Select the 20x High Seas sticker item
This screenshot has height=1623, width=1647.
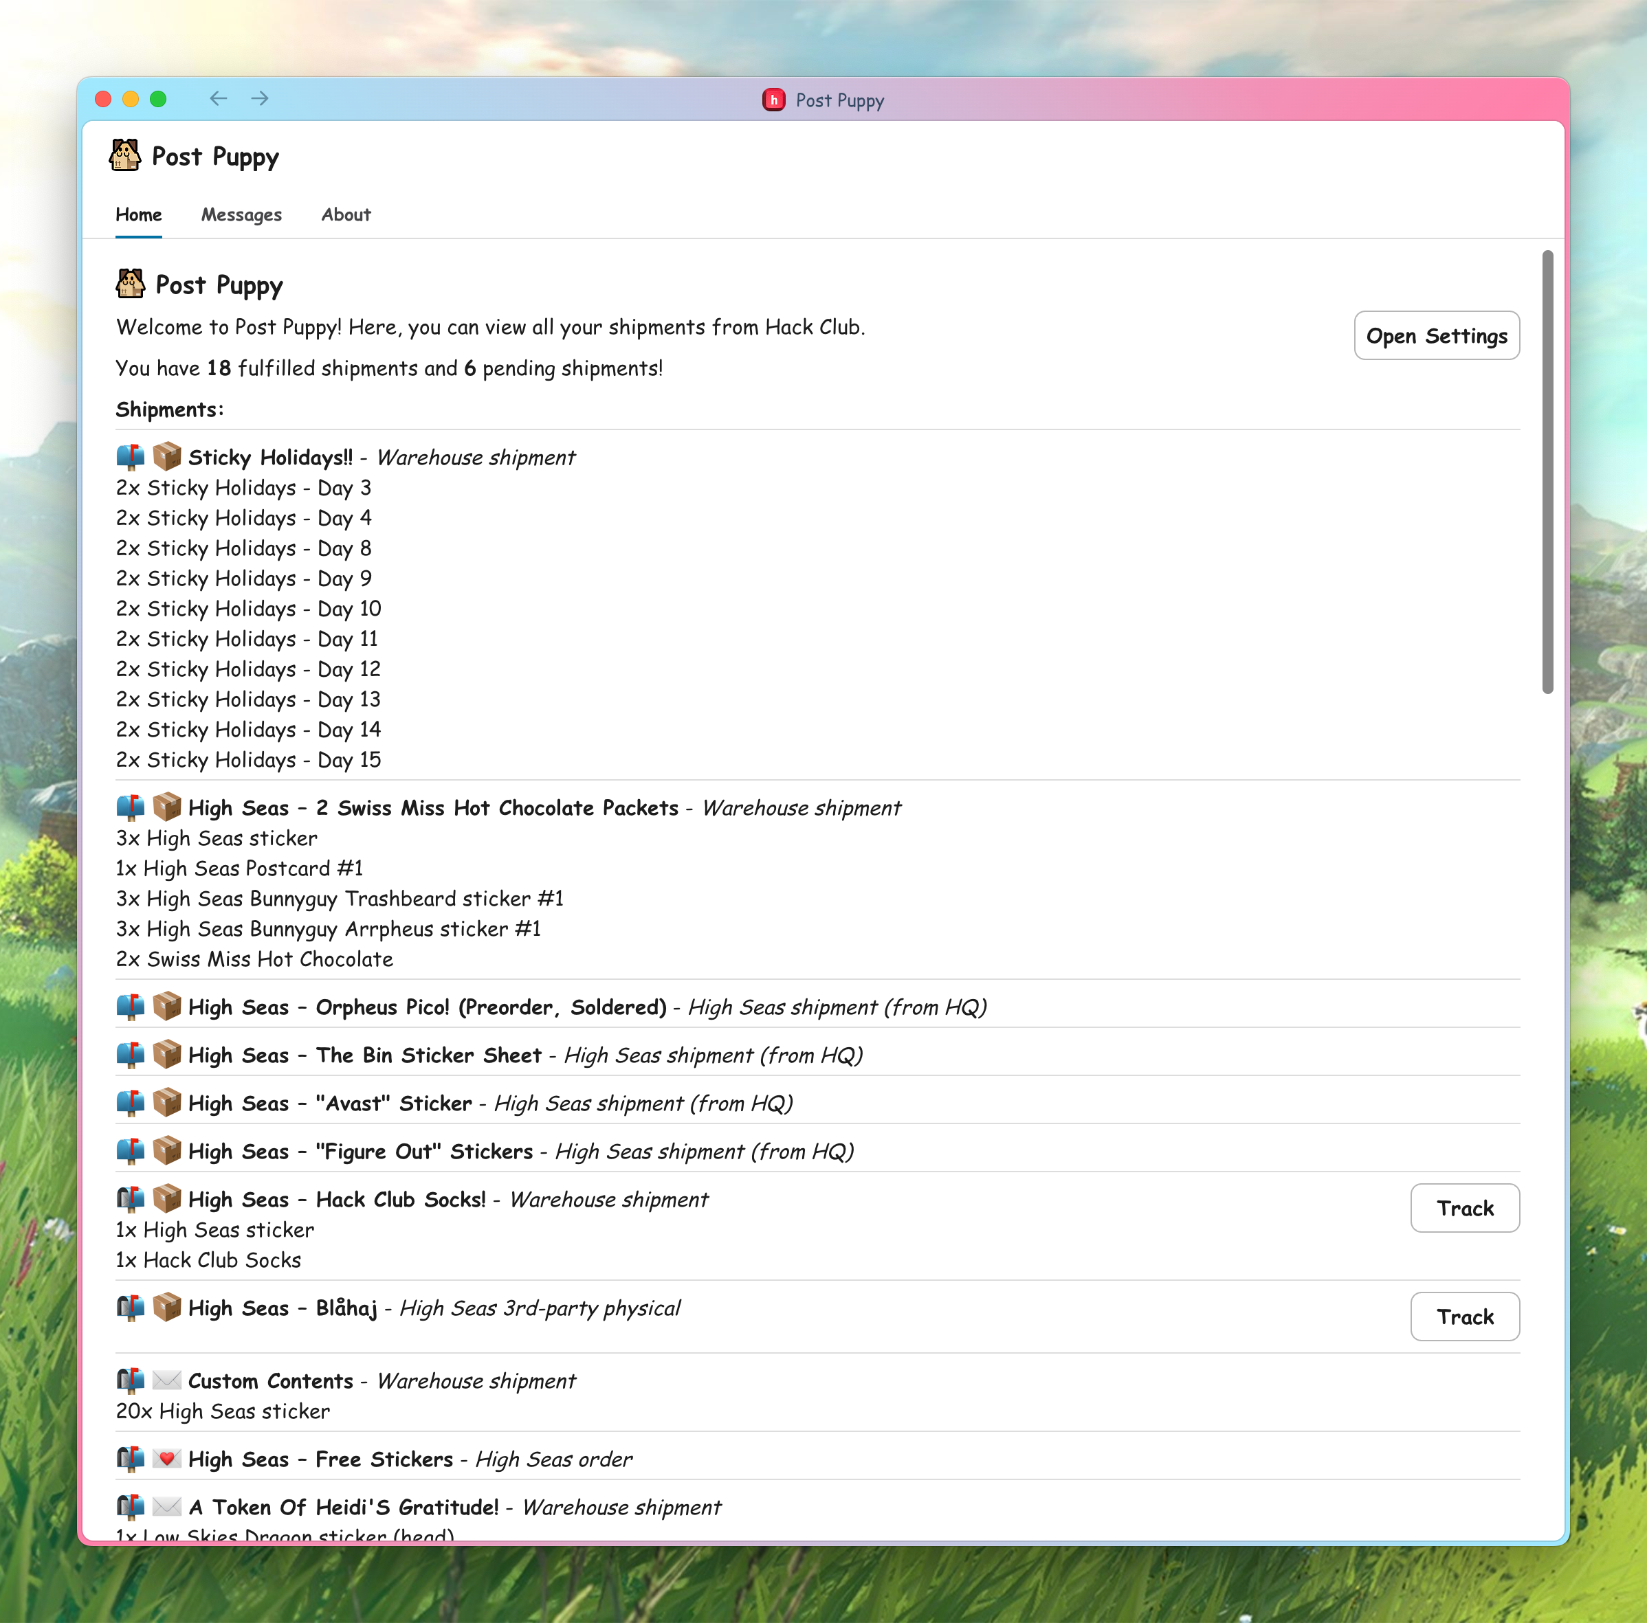(223, 1411)
